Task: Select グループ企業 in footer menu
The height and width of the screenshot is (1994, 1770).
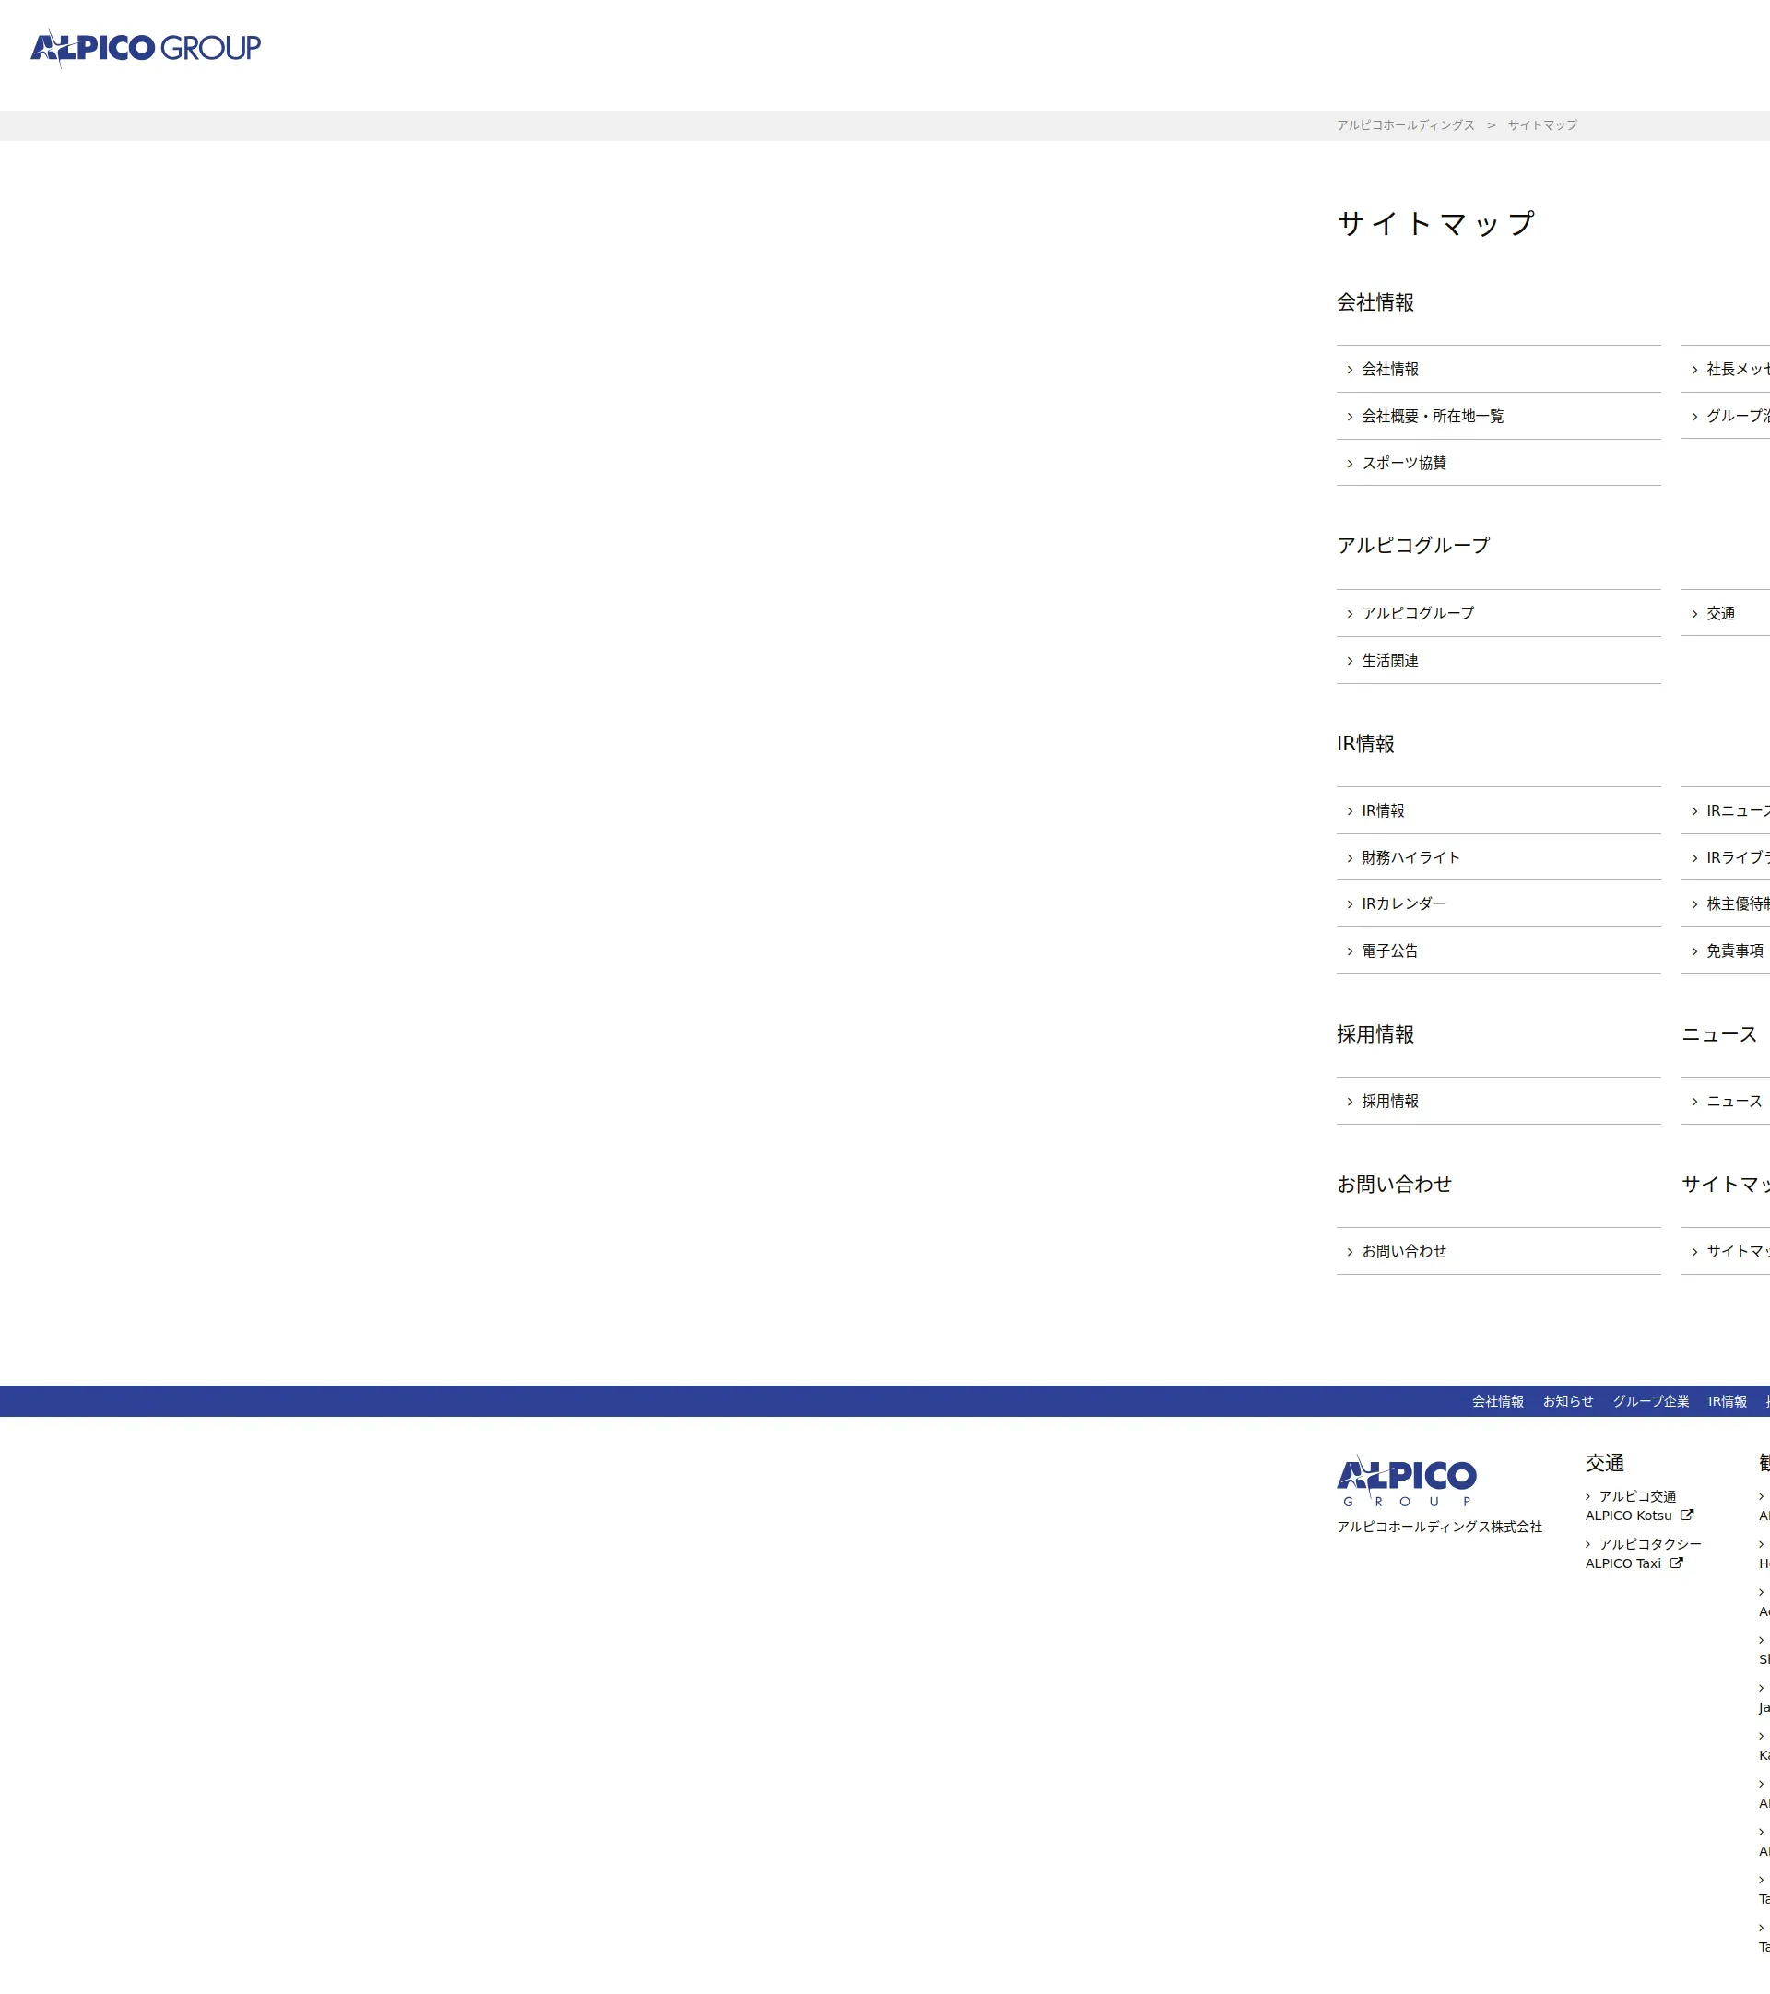Action: point(1650,1402)
